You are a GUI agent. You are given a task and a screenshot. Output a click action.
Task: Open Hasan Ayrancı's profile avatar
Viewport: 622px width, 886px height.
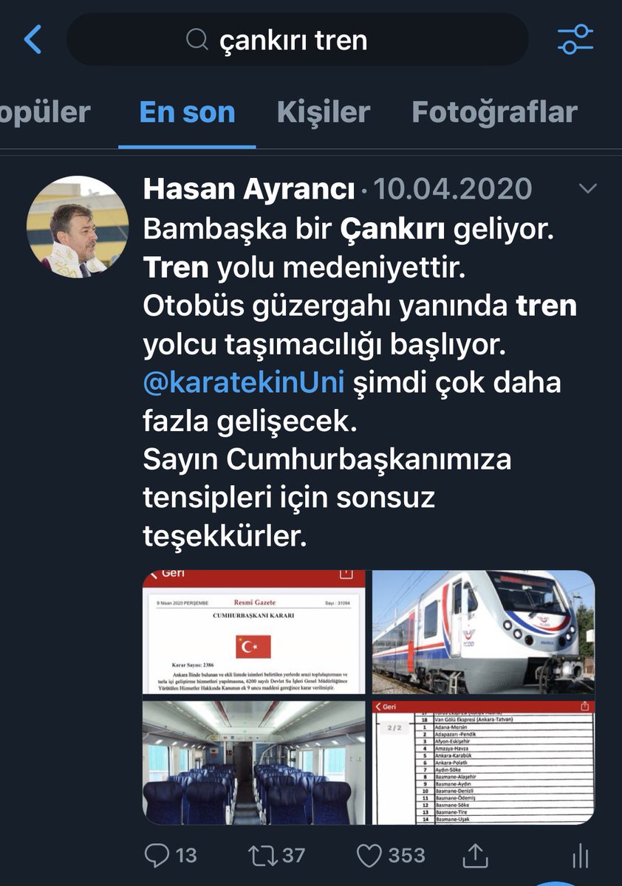pyautogui.click(x=78, y=227)
